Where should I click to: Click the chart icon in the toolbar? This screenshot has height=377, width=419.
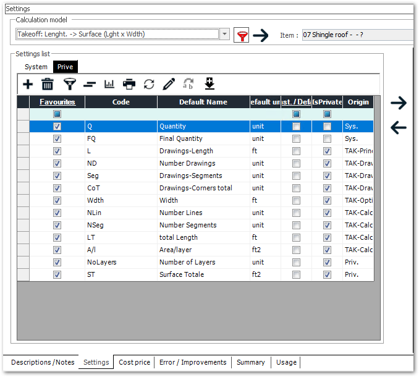click(x=109, y=84)
